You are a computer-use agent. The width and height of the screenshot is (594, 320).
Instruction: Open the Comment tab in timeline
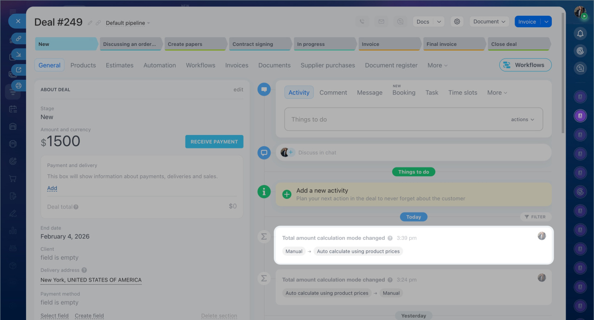tap(333, 93)
